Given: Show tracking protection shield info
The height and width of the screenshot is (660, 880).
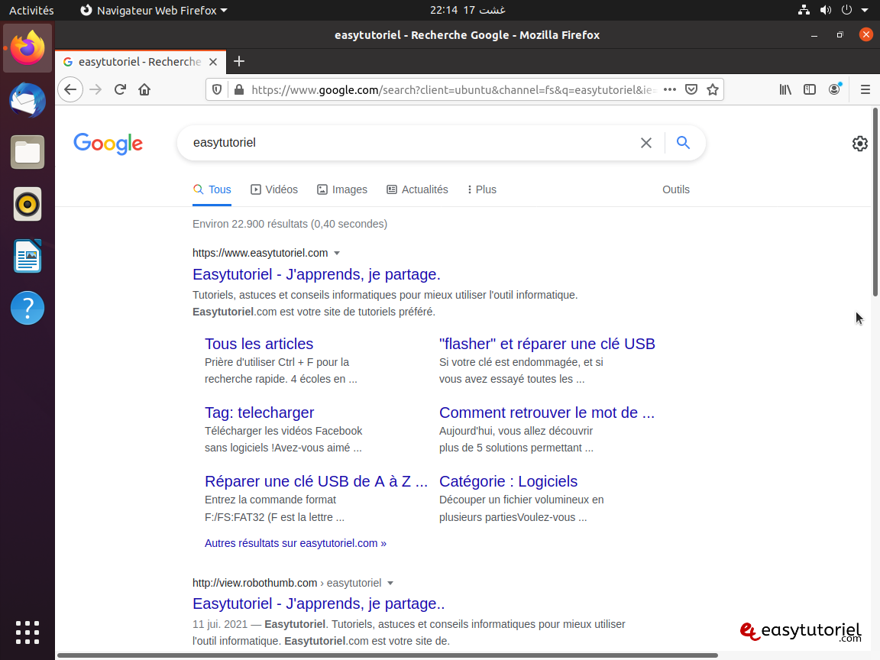Looking at the screenshot, I should pos(217,90).
